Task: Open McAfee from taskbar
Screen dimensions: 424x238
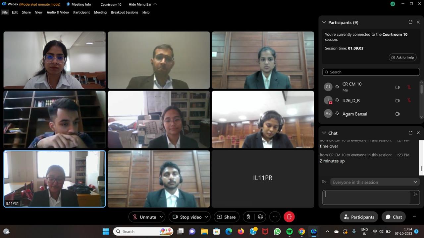Action: pyautogui.click(x=265, y=231)
